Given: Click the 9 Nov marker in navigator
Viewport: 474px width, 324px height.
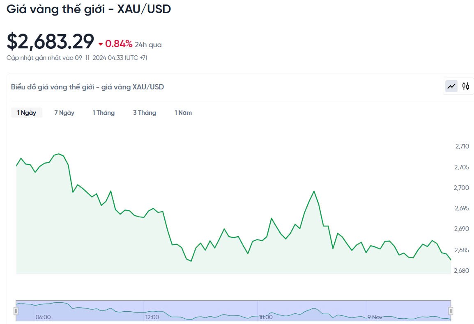Looking at the screenshot, I should [x=375, y=317].
